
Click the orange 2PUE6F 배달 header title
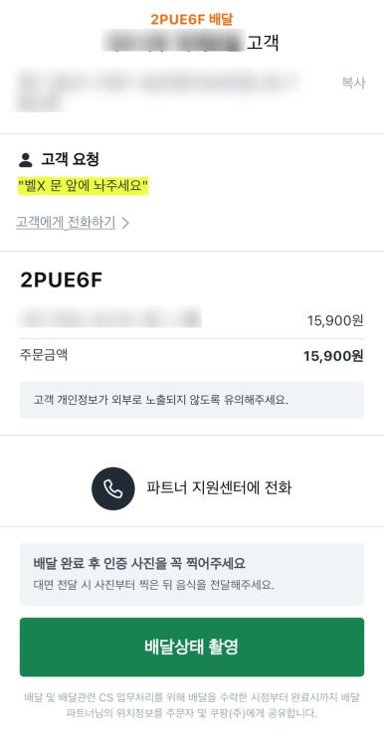(x=192, y=19)
